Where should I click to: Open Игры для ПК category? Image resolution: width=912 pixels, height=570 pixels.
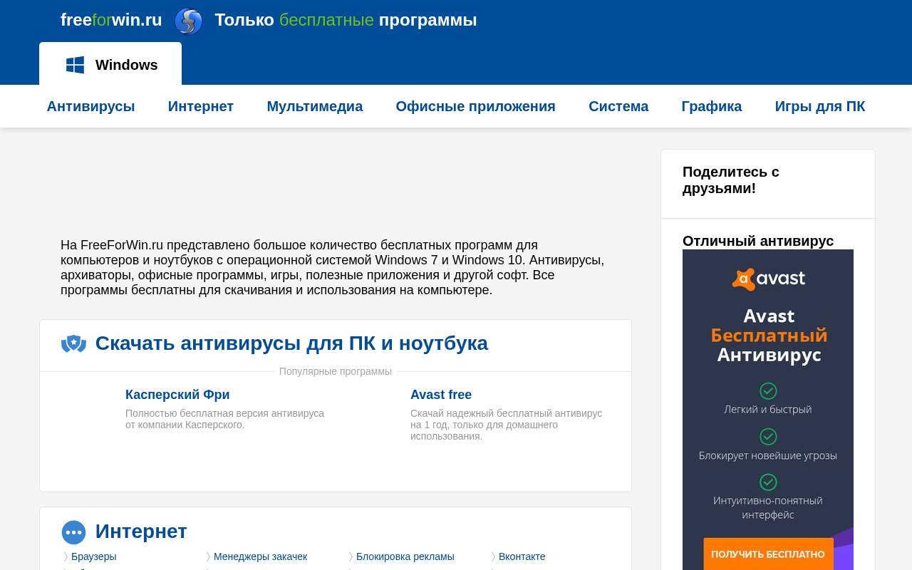(820, 106)
